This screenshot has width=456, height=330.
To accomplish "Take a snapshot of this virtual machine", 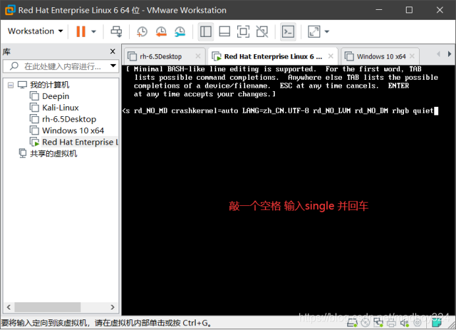I will [142, 32].
